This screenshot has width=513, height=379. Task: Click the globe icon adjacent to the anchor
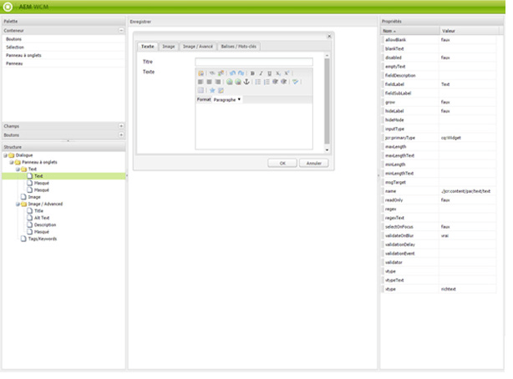(x=238, y=82)
